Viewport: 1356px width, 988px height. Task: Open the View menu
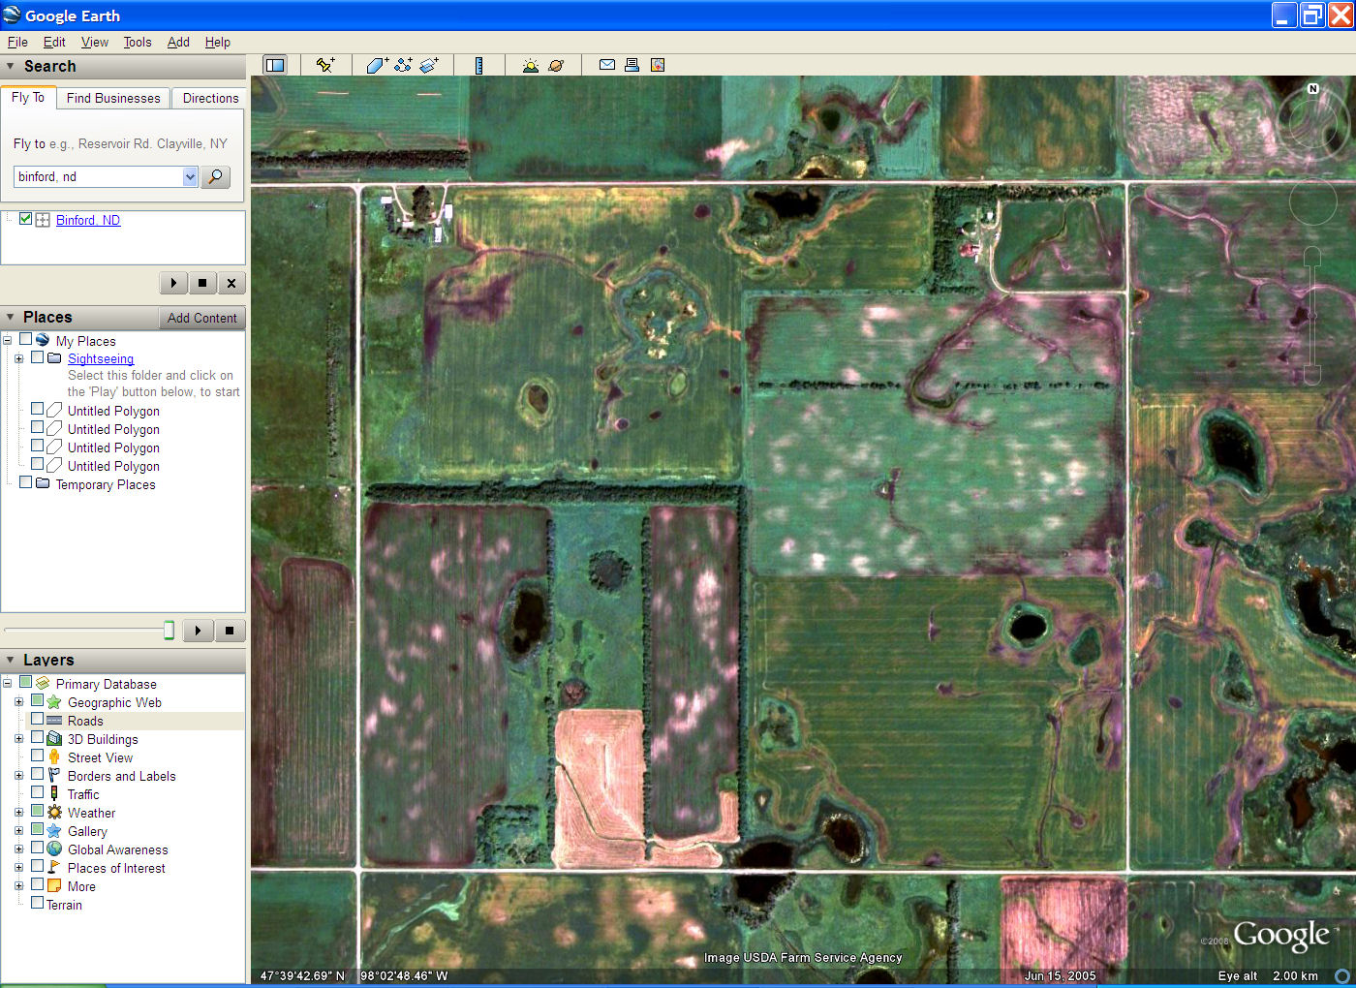point(95,42)
